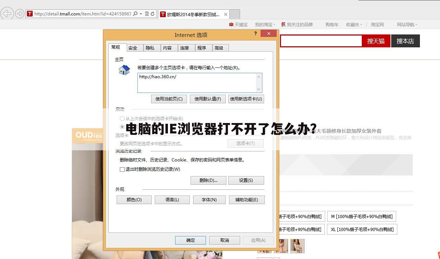
Task: Click the browser back arrow button
Action: [x=7, y=14]
